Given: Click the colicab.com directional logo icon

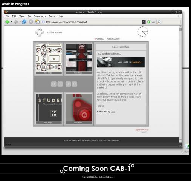Looking at the screenshot, I should pos(39,32).
